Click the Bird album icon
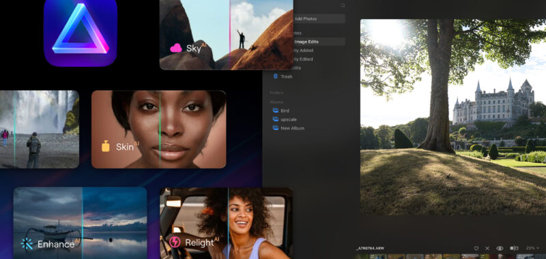Image resolution: width=546 pixels, height=259 pixels. pyautogui.click(x=275, y=110)
